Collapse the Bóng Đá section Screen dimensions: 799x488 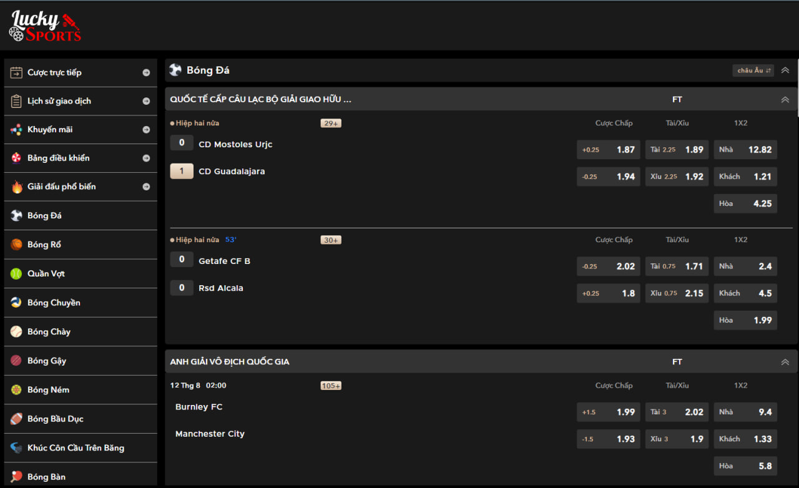(x=785, y=71)
